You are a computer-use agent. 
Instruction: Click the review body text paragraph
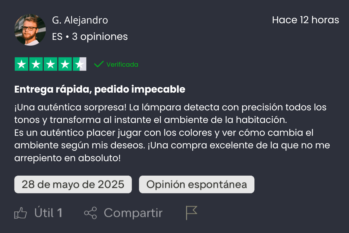(172, 133)
